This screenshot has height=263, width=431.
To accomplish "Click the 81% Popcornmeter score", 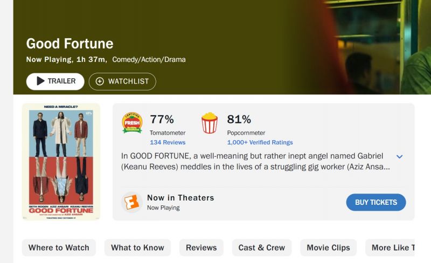I will coord(239,119).
